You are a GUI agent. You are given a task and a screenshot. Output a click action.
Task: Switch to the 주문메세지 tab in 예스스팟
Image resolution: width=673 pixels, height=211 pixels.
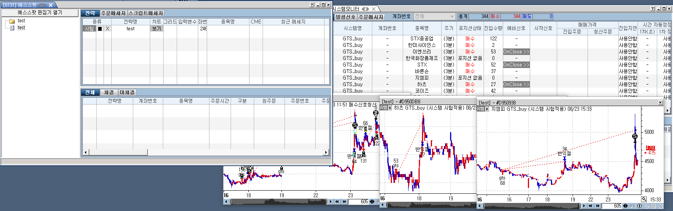click(x=114, y=13)
